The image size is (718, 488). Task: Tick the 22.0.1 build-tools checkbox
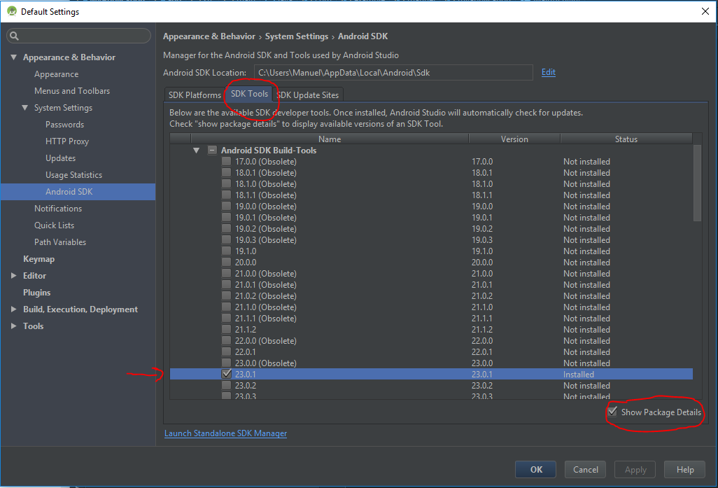click(x=226, y=351)
